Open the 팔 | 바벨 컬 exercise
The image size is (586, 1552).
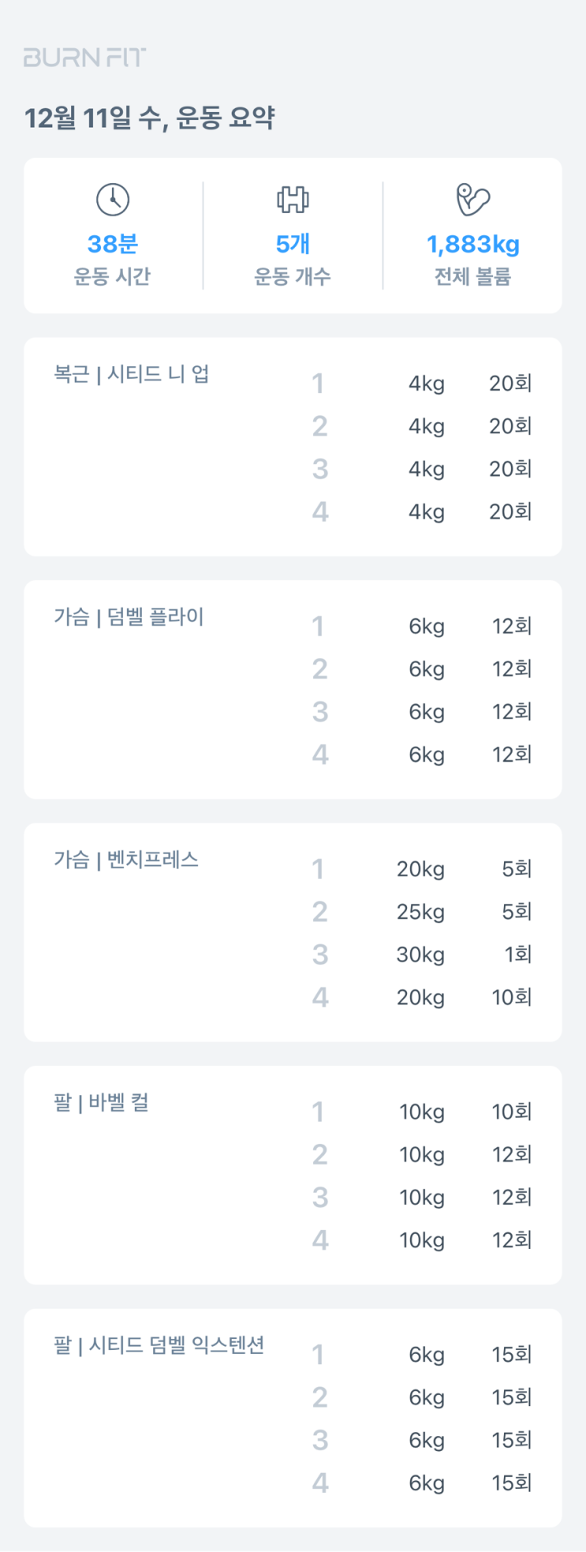point(101,1103)
